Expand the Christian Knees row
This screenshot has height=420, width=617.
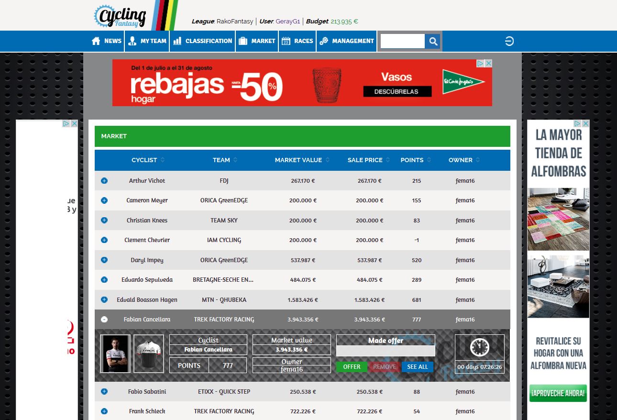[104, 221]
